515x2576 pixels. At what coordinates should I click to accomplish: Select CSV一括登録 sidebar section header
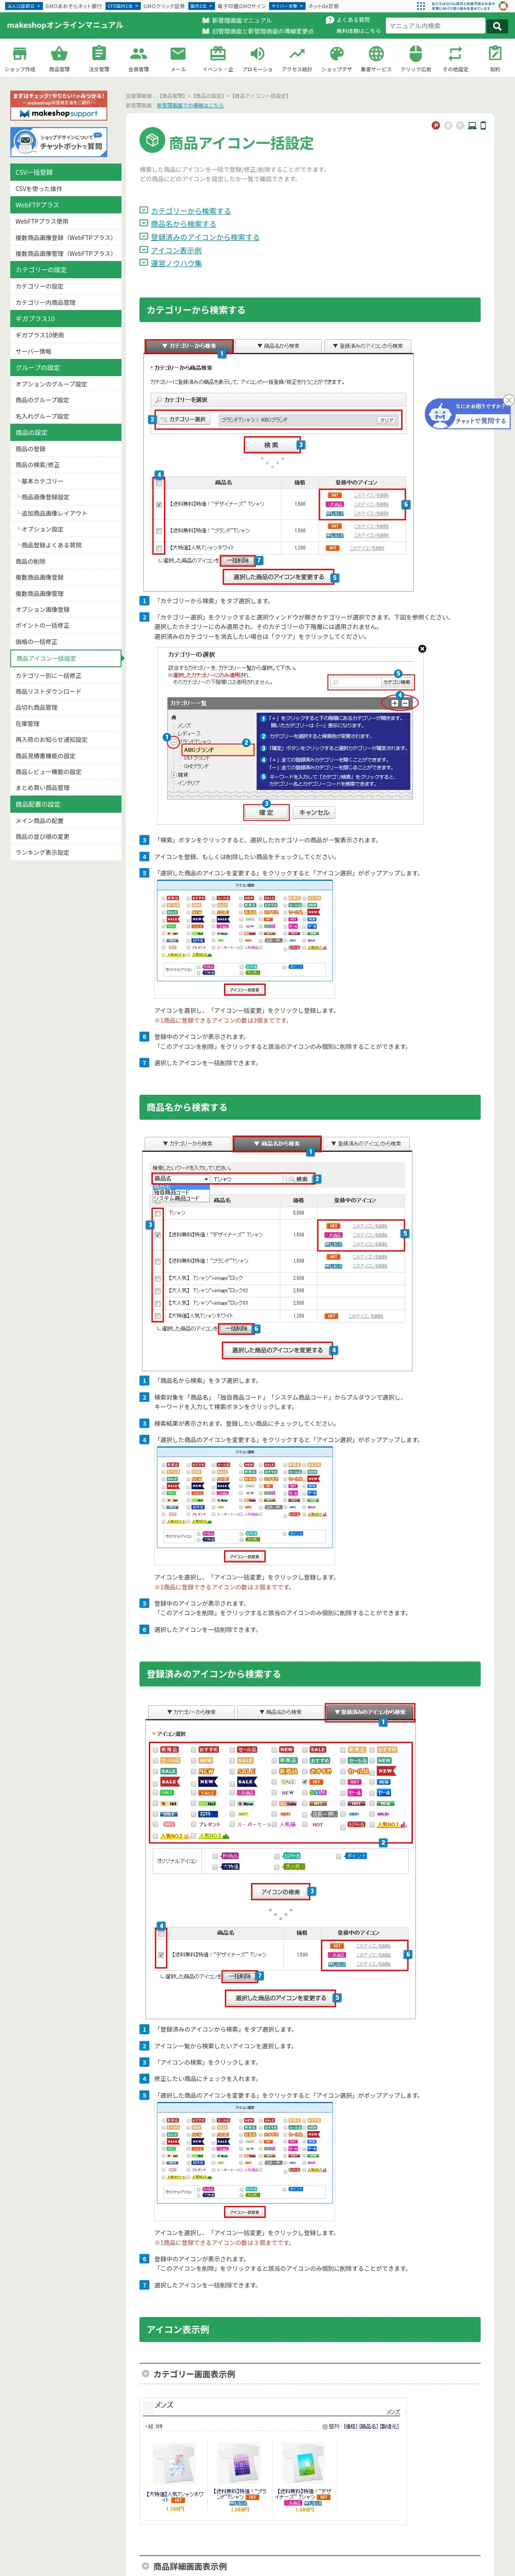click(66, 172)
